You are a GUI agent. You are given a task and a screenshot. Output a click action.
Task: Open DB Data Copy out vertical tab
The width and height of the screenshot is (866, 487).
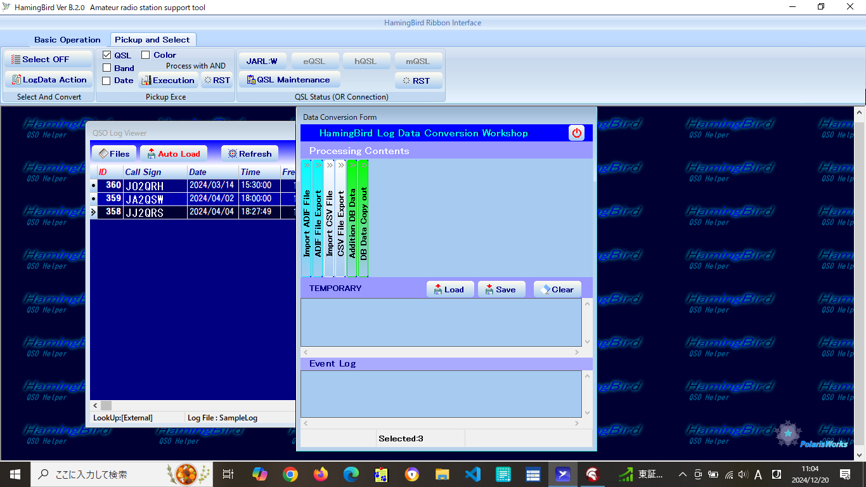[x=364, y=218]
